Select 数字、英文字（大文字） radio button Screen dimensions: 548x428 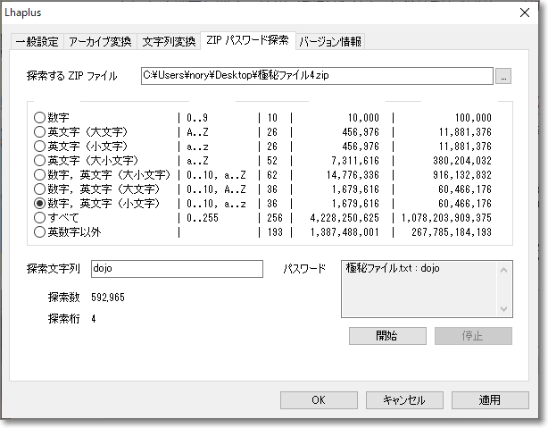(39, 189)
